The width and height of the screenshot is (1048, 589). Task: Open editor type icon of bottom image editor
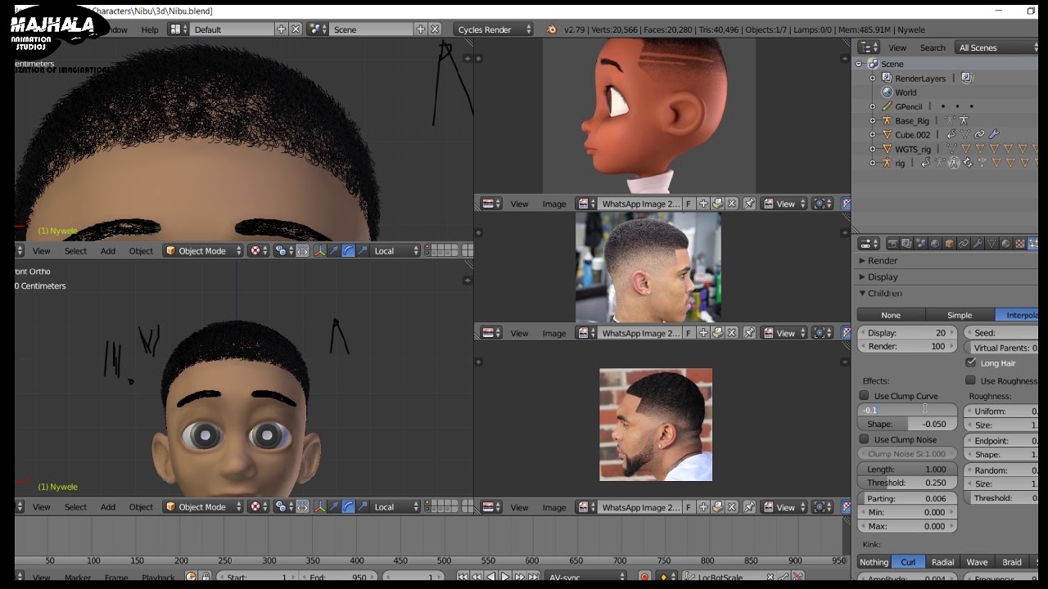(490, 507)
